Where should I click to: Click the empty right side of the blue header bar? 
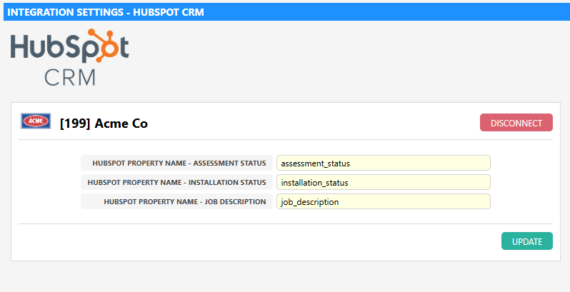pos(429,12)
